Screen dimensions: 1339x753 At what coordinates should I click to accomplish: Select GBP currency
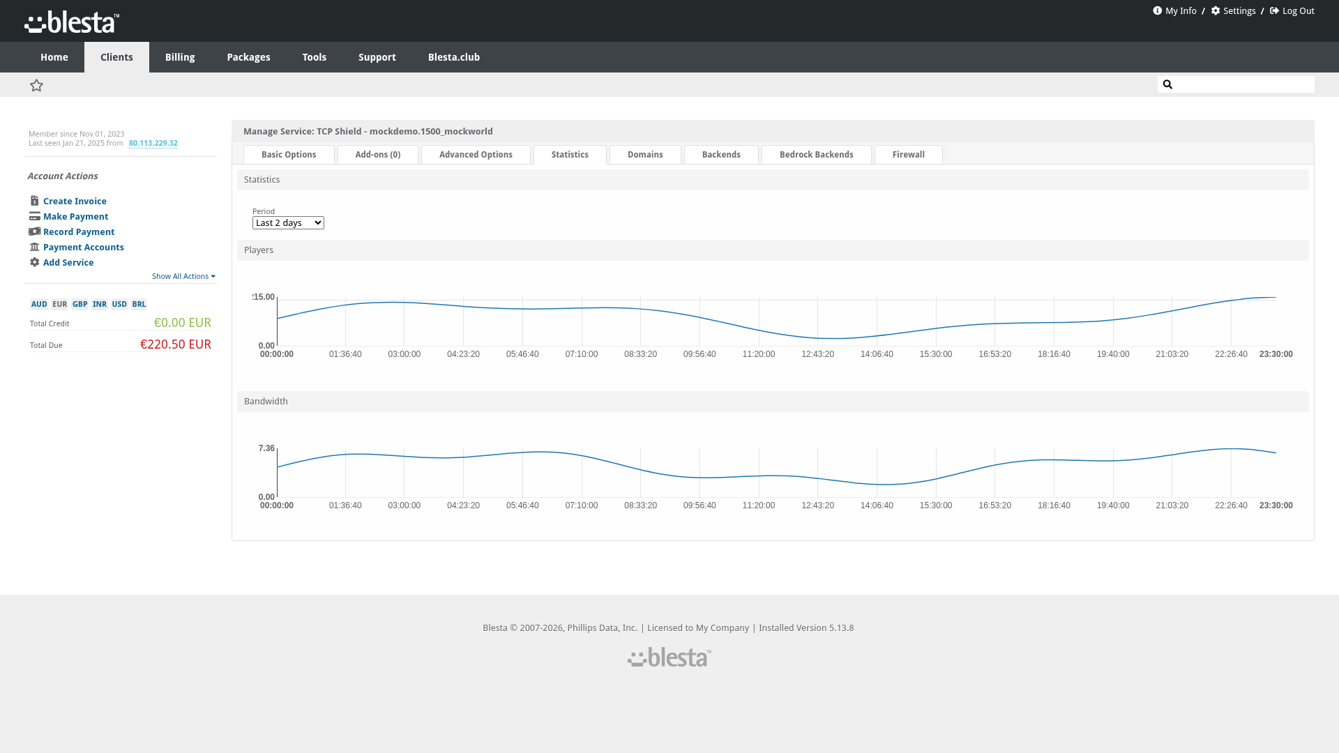80,304
